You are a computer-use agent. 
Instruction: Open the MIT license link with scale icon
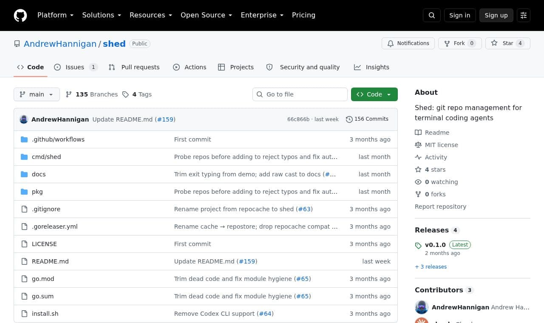(436, 145)
